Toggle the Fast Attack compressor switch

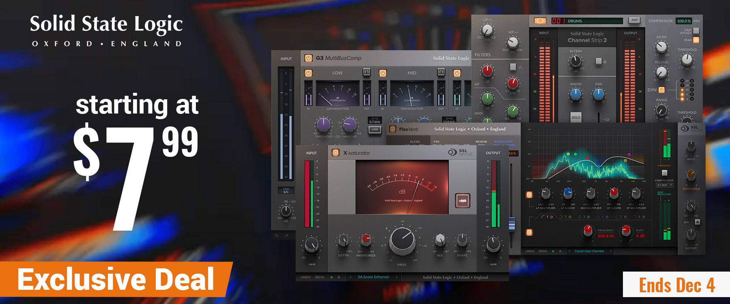point(696,31)
